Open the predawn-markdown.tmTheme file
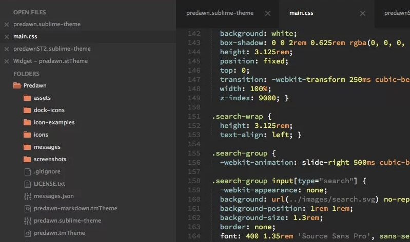Image resolution: width=410 pixels, height=242 pixels. pyautogui.click(x=75, y=208)
